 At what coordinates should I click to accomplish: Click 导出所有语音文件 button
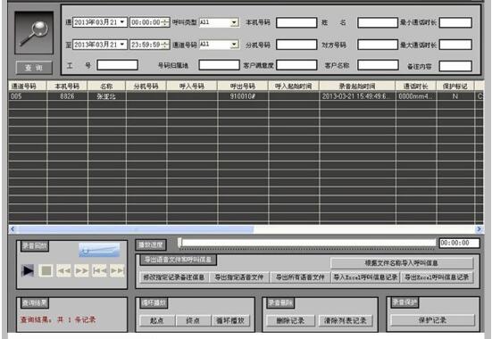click(x=300, y=277)
